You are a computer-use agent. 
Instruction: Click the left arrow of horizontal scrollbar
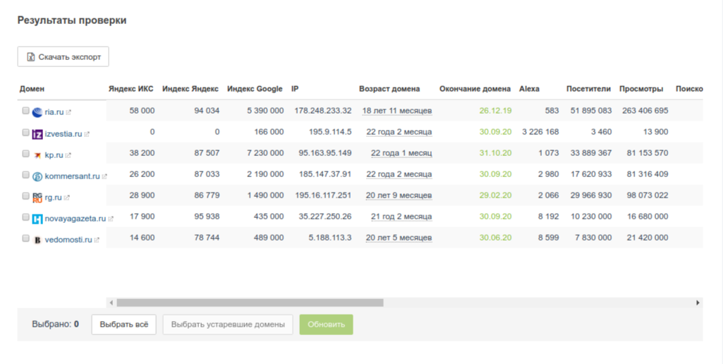tap(111, 303)
